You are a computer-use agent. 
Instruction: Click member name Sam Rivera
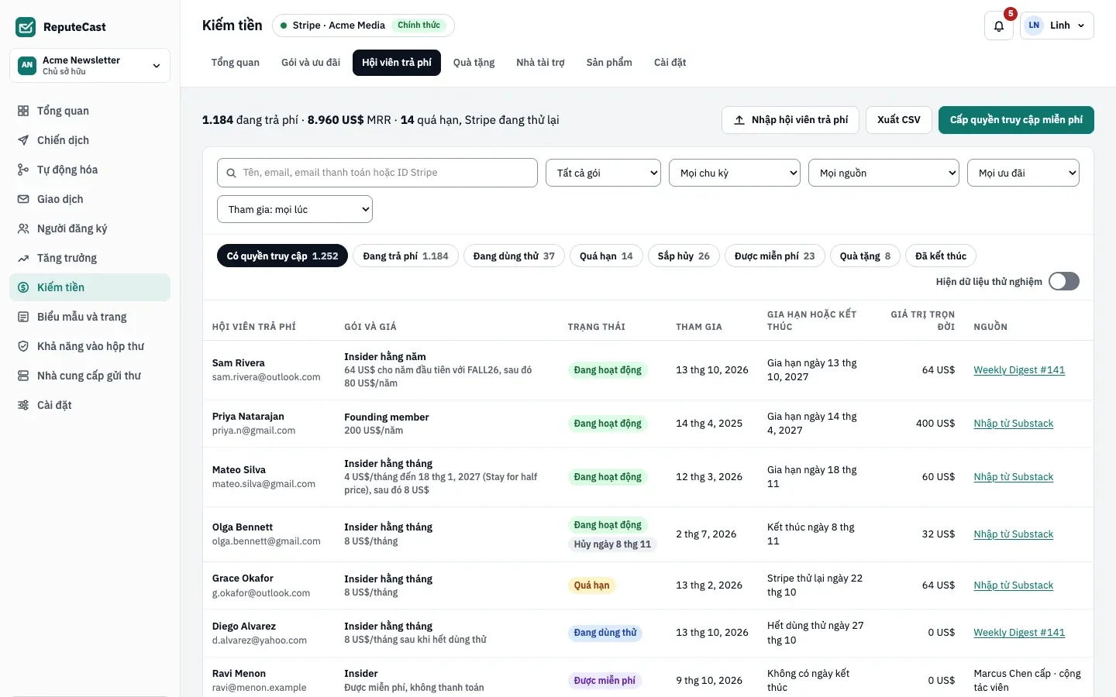[x=239, y=363]
